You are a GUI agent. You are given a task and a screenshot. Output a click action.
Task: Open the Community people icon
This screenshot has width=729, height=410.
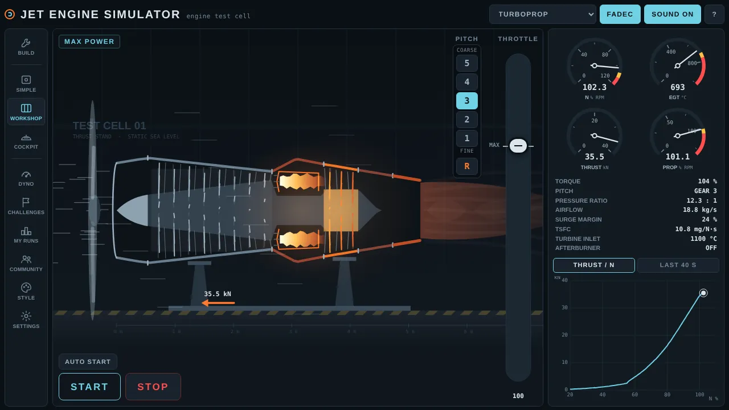(26, 259)
